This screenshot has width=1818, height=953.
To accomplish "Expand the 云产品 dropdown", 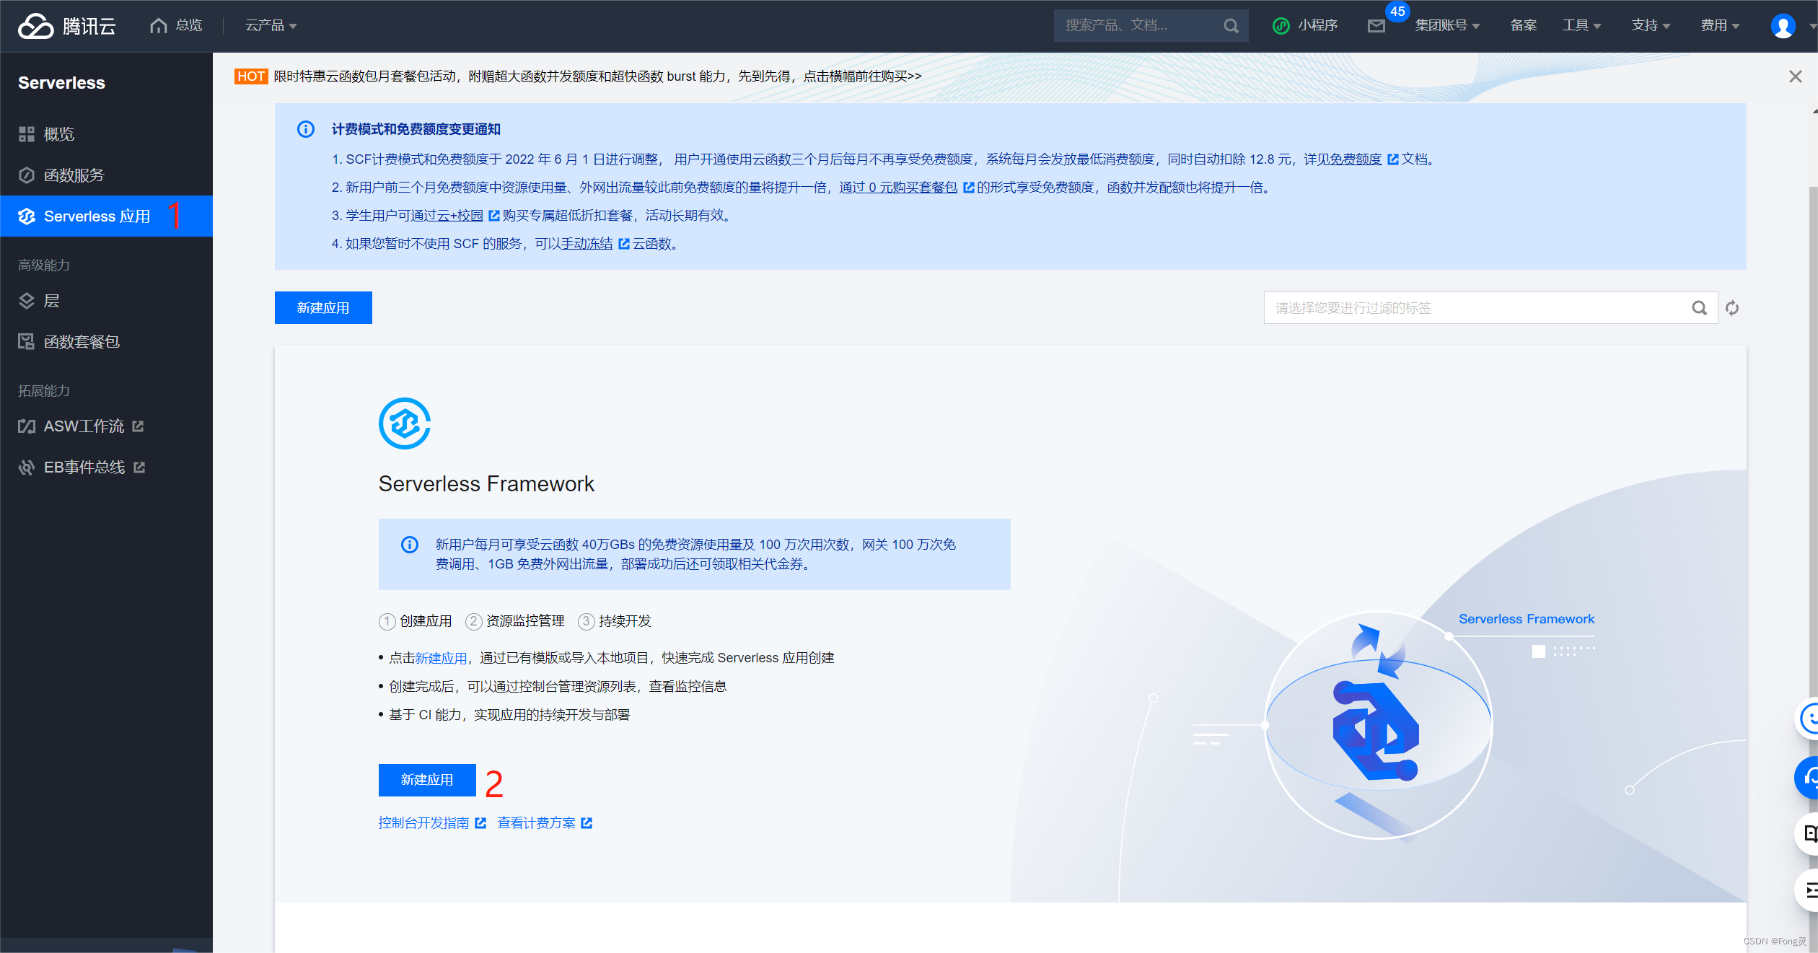I will pyautogui.click(x=271, y=25).
